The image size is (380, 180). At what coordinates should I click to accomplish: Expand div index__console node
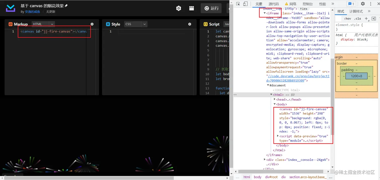click(264, 160)
